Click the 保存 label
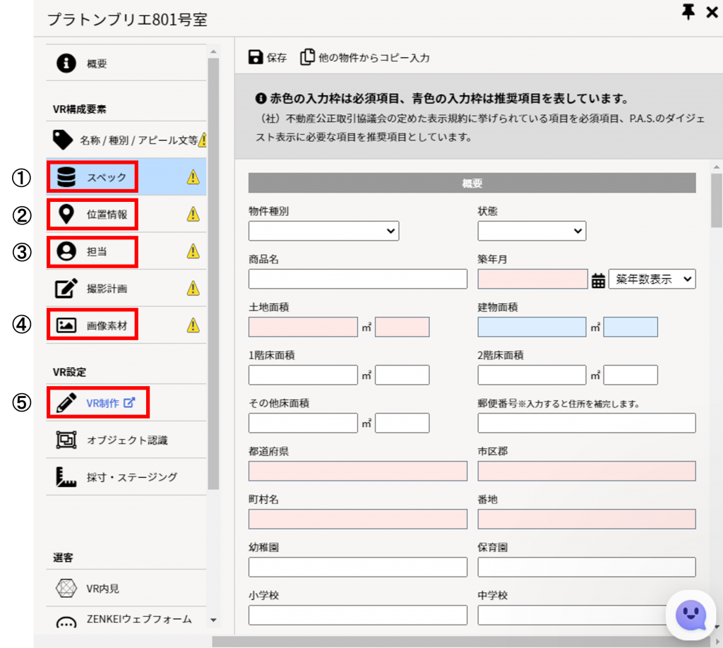The image size is (723, 648). (277, 58)
